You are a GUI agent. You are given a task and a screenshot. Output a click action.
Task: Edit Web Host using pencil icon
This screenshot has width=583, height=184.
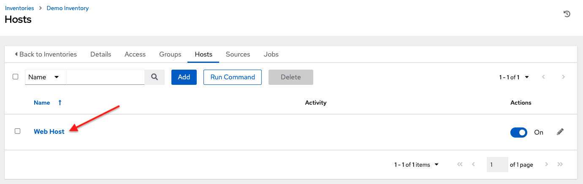pyautogui.click(x=560, y=132)
